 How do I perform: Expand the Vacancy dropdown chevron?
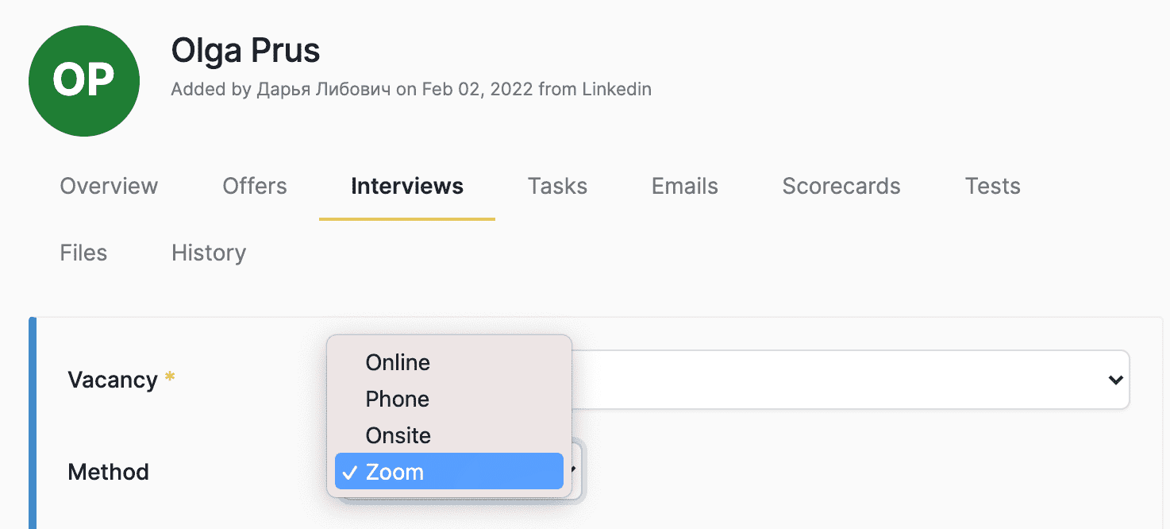(x=1115, y=380)
